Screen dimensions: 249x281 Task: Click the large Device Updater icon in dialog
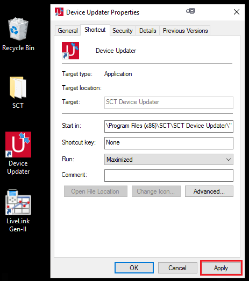pos(70,51)
